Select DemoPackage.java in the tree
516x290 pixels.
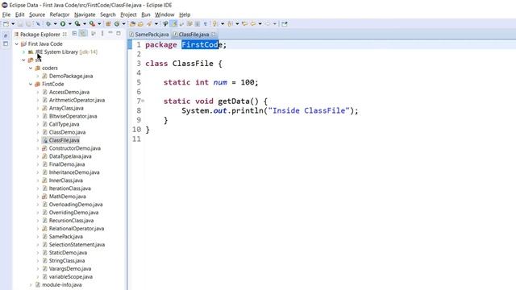[71, 76]
